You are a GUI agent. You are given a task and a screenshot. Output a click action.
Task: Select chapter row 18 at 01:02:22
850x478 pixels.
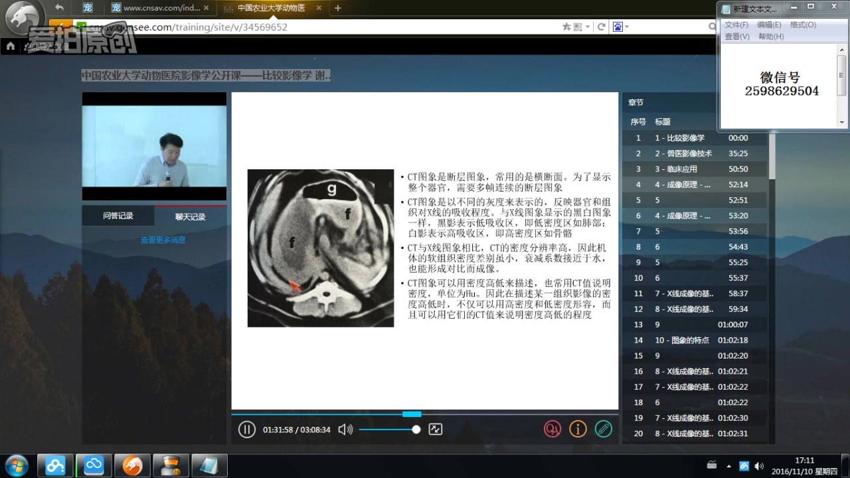point(695,402)
